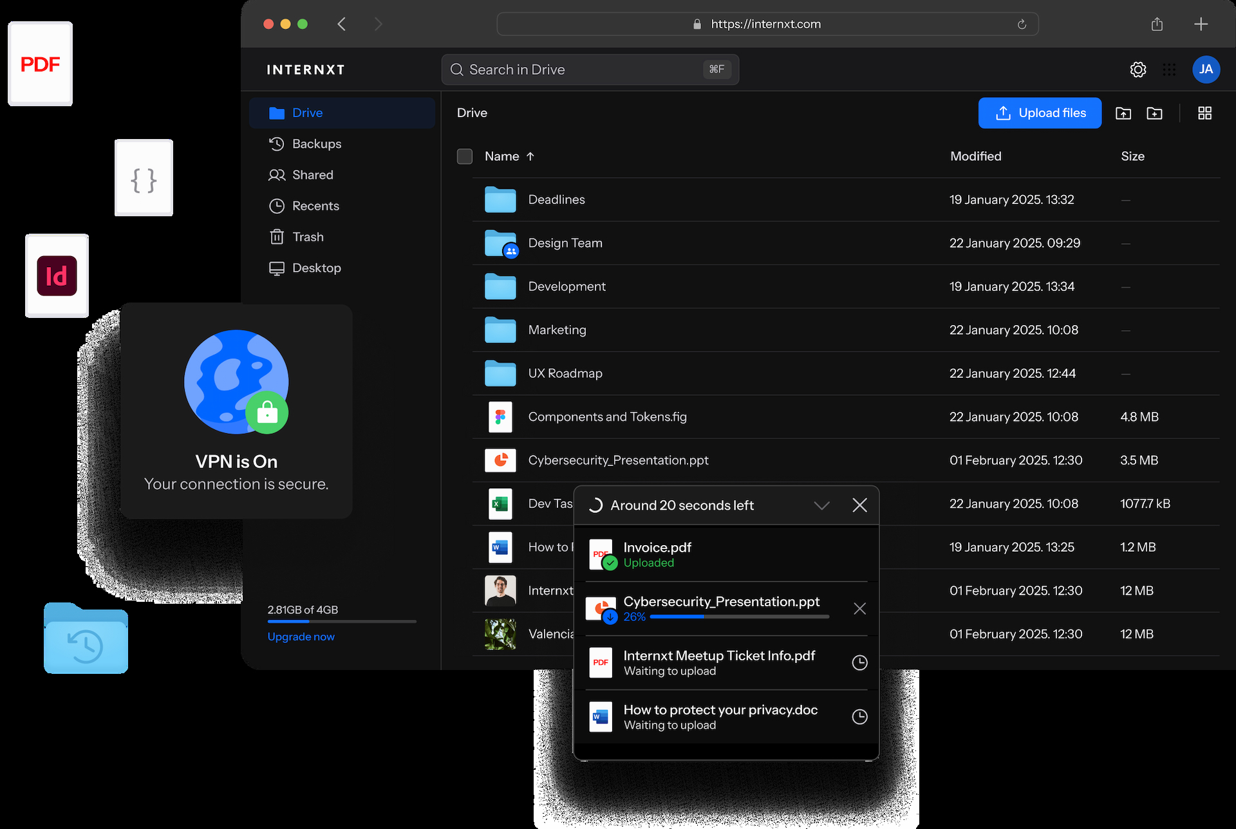The image size is (1236, 829).
Task: Click the upload folder icon
Action: (x=1124, y=113)
